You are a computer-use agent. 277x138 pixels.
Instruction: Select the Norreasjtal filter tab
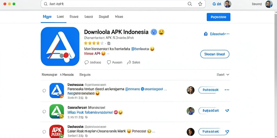coord(50,75)
